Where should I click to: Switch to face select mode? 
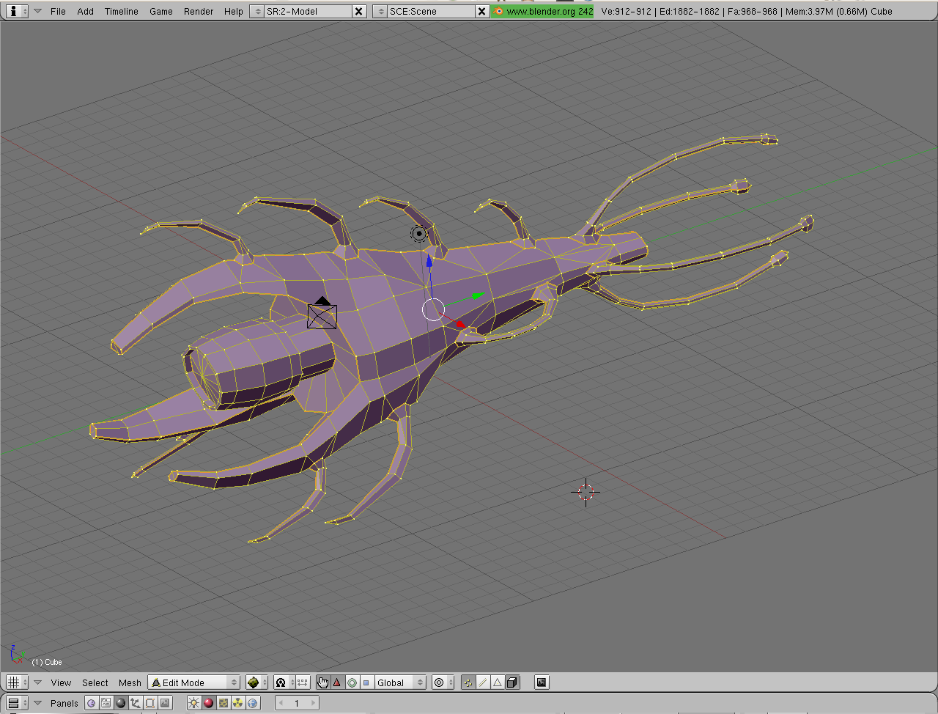(498, 682)
